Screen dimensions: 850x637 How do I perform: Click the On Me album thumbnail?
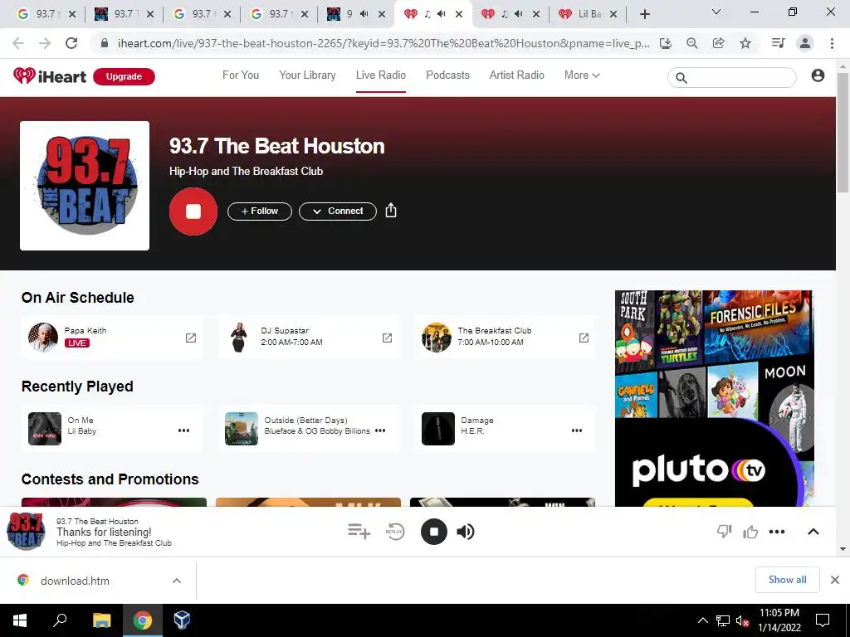(45, 429)
